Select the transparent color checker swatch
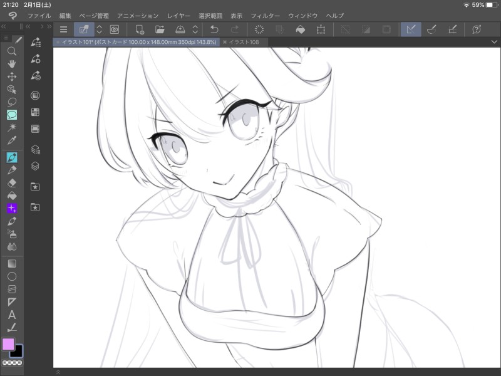 click(x=12, y=363)
